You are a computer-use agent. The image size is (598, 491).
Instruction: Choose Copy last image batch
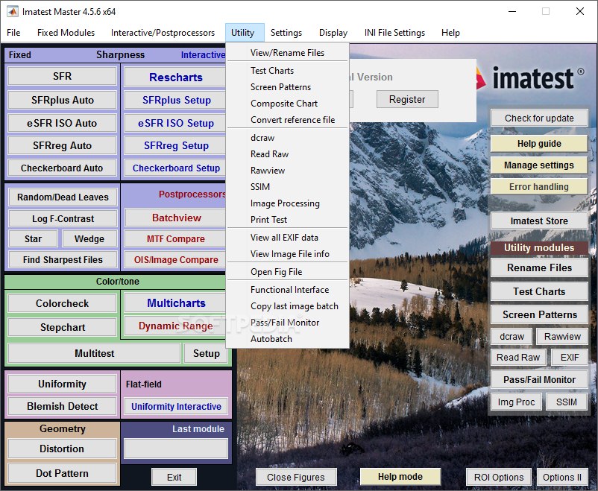[287, 306]
